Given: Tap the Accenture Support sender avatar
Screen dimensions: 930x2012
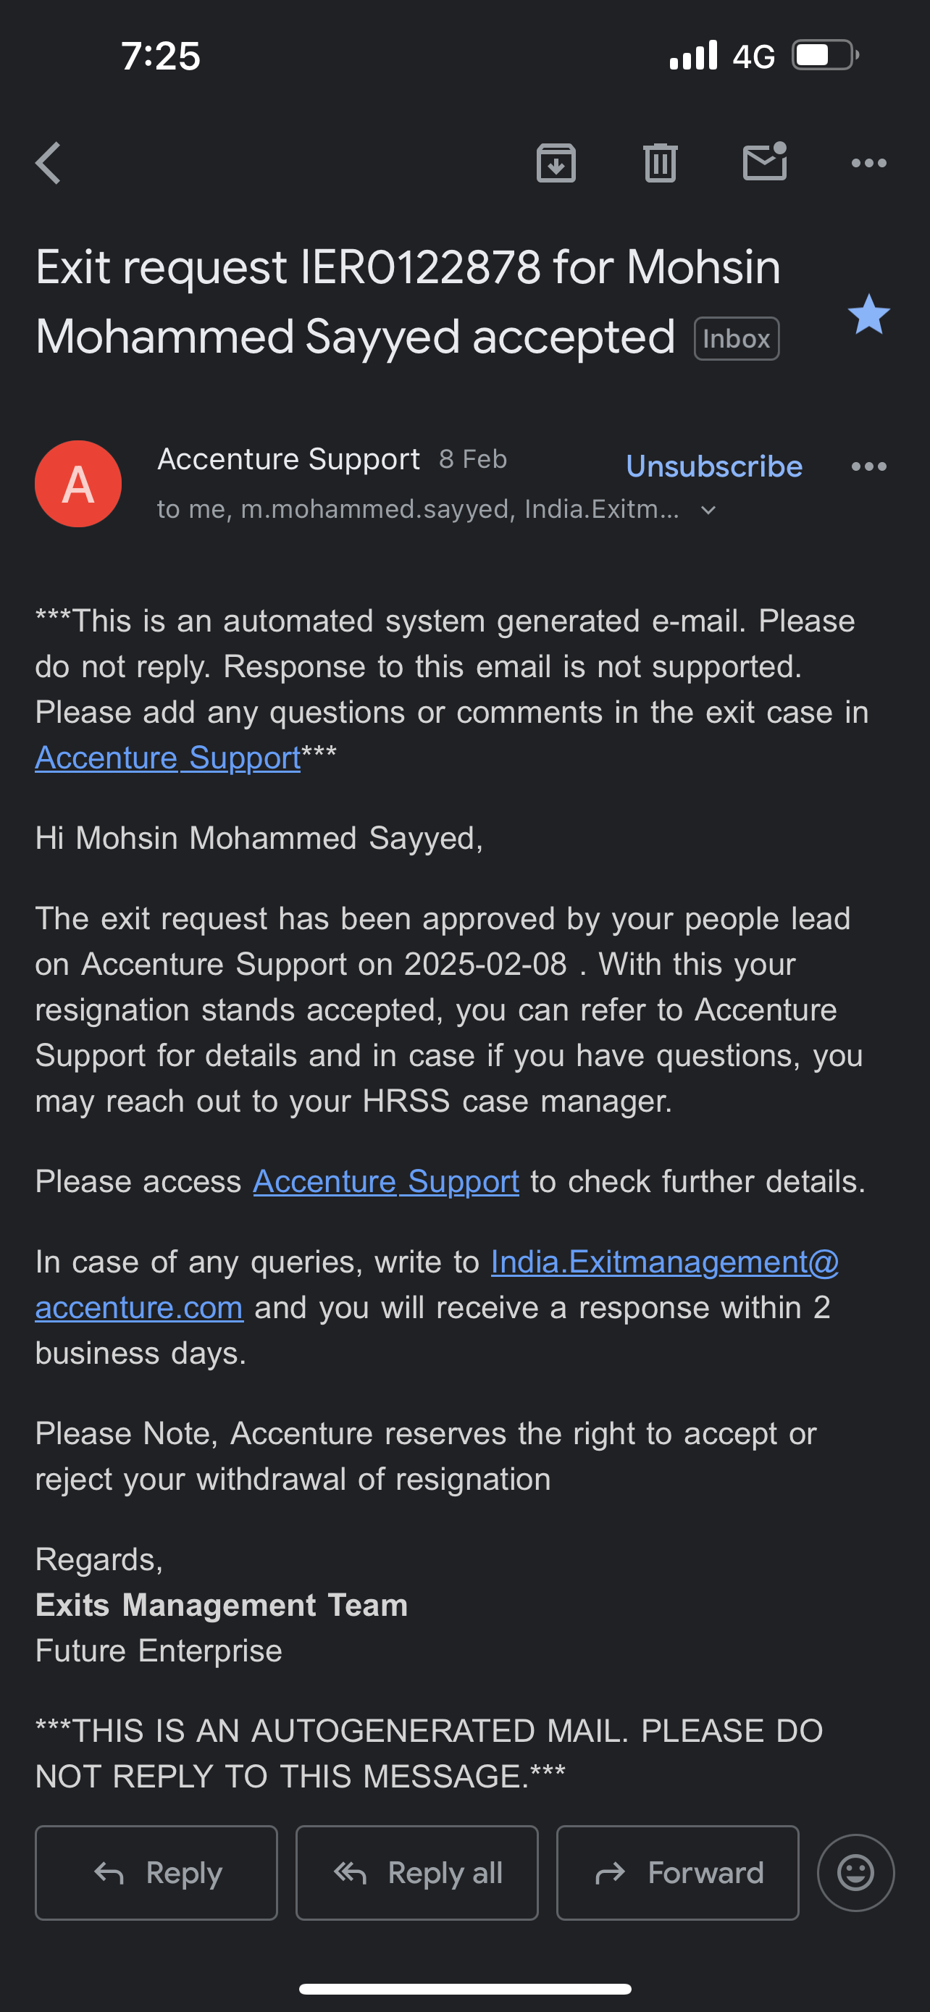Looking at the screenshot, I should 78,484.
